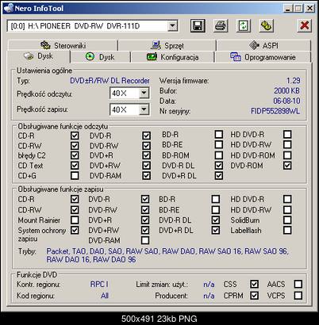Toggle the AACS checkbox

(298, 285)
